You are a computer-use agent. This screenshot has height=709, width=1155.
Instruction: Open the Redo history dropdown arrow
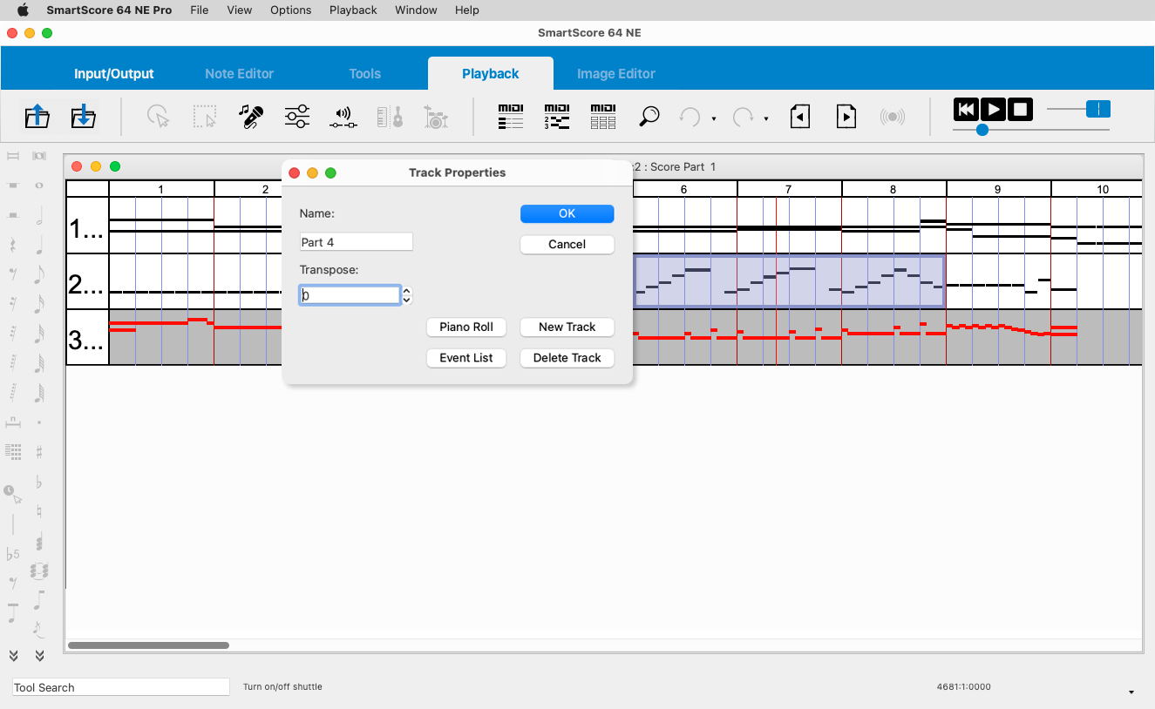point(766,119)
